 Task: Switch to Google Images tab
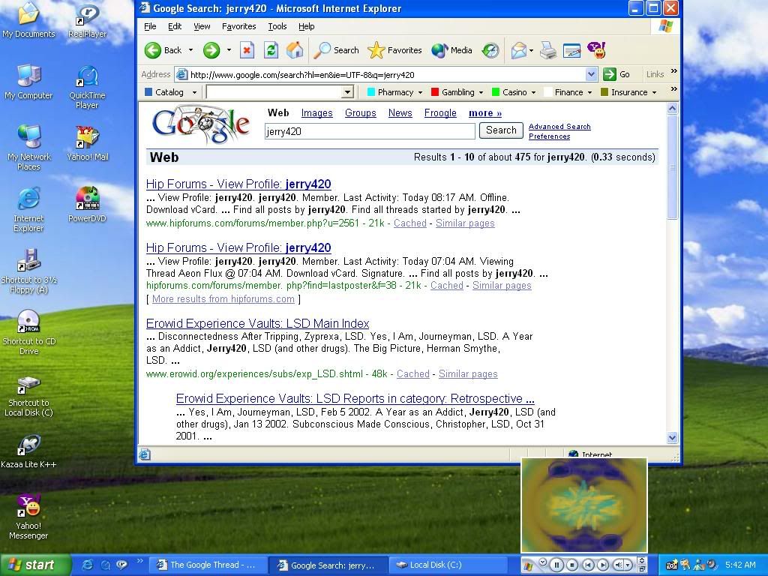(317, 113)
